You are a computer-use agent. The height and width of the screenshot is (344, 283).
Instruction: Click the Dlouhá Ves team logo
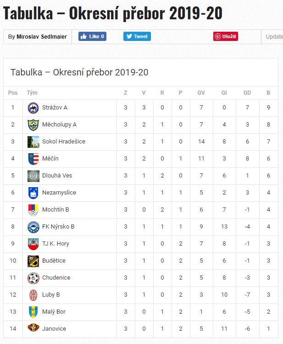click(x=33, y=176)
